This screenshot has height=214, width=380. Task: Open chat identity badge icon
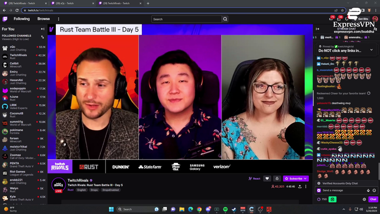[x=319, y=190]
